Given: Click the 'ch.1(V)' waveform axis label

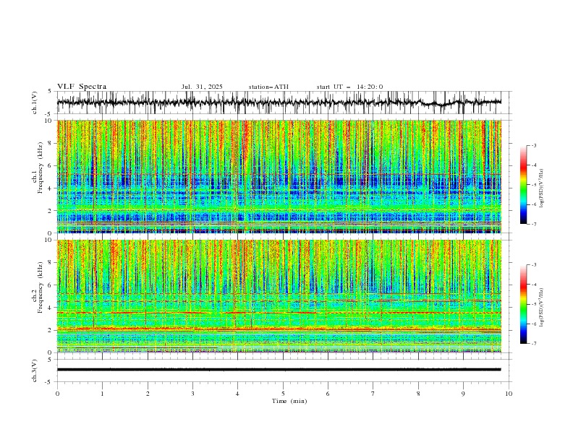Looking at the screenshot, I should pos(35,103).
